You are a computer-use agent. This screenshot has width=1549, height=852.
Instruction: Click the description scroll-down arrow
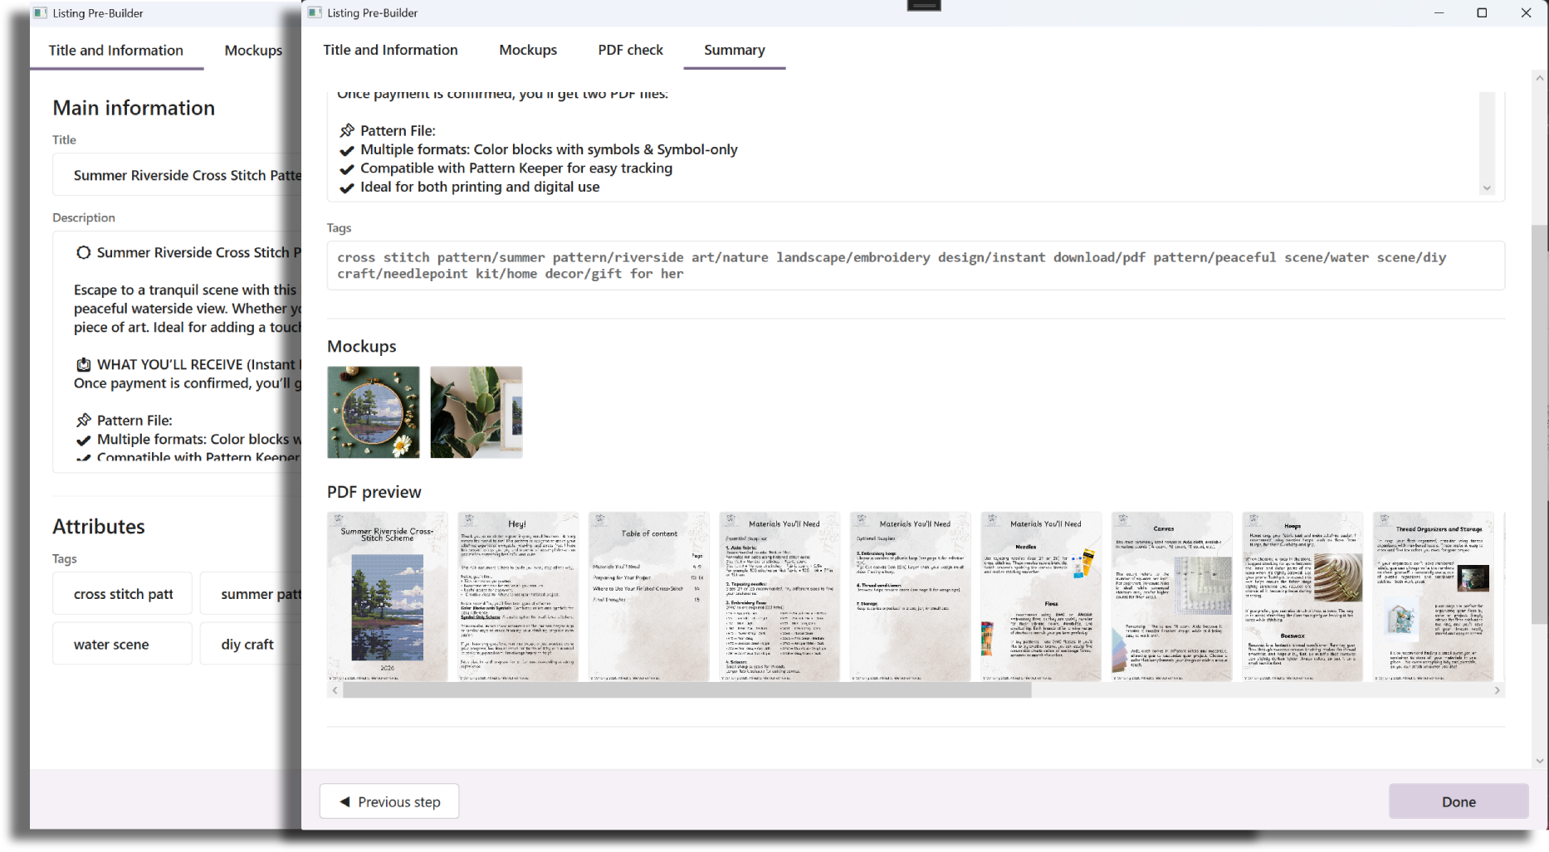pos(1487,188)
